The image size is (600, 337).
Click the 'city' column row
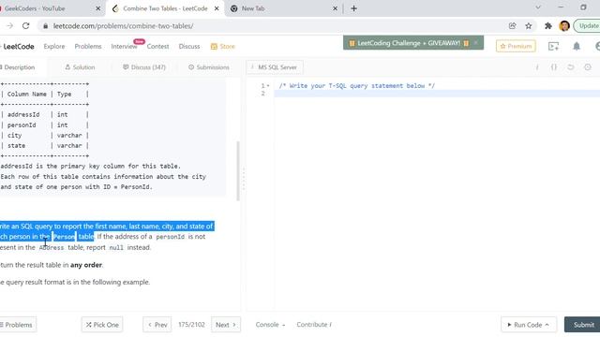tap(44, 135)
